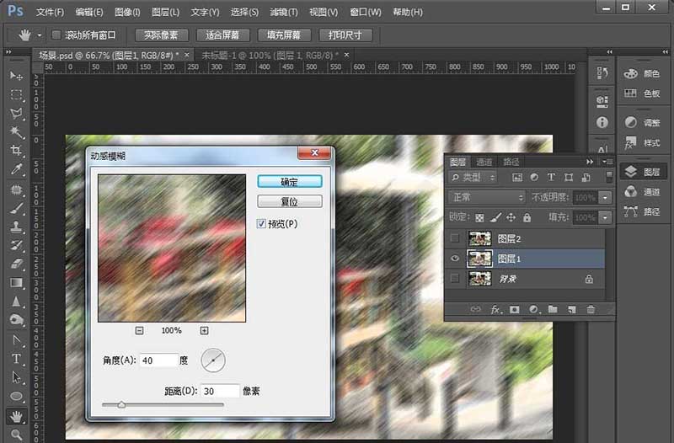
Task: Click the 复位 button
Action: point(290,201)
